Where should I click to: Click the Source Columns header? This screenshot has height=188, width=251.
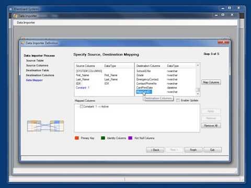click(x=85, y=66)
